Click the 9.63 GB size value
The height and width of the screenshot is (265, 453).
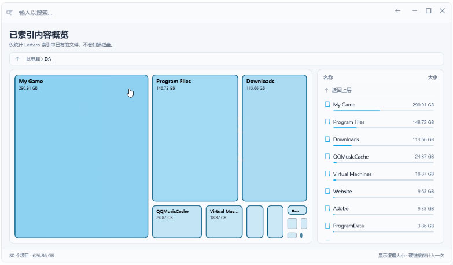pyautogui.click(x=426, y=191)
